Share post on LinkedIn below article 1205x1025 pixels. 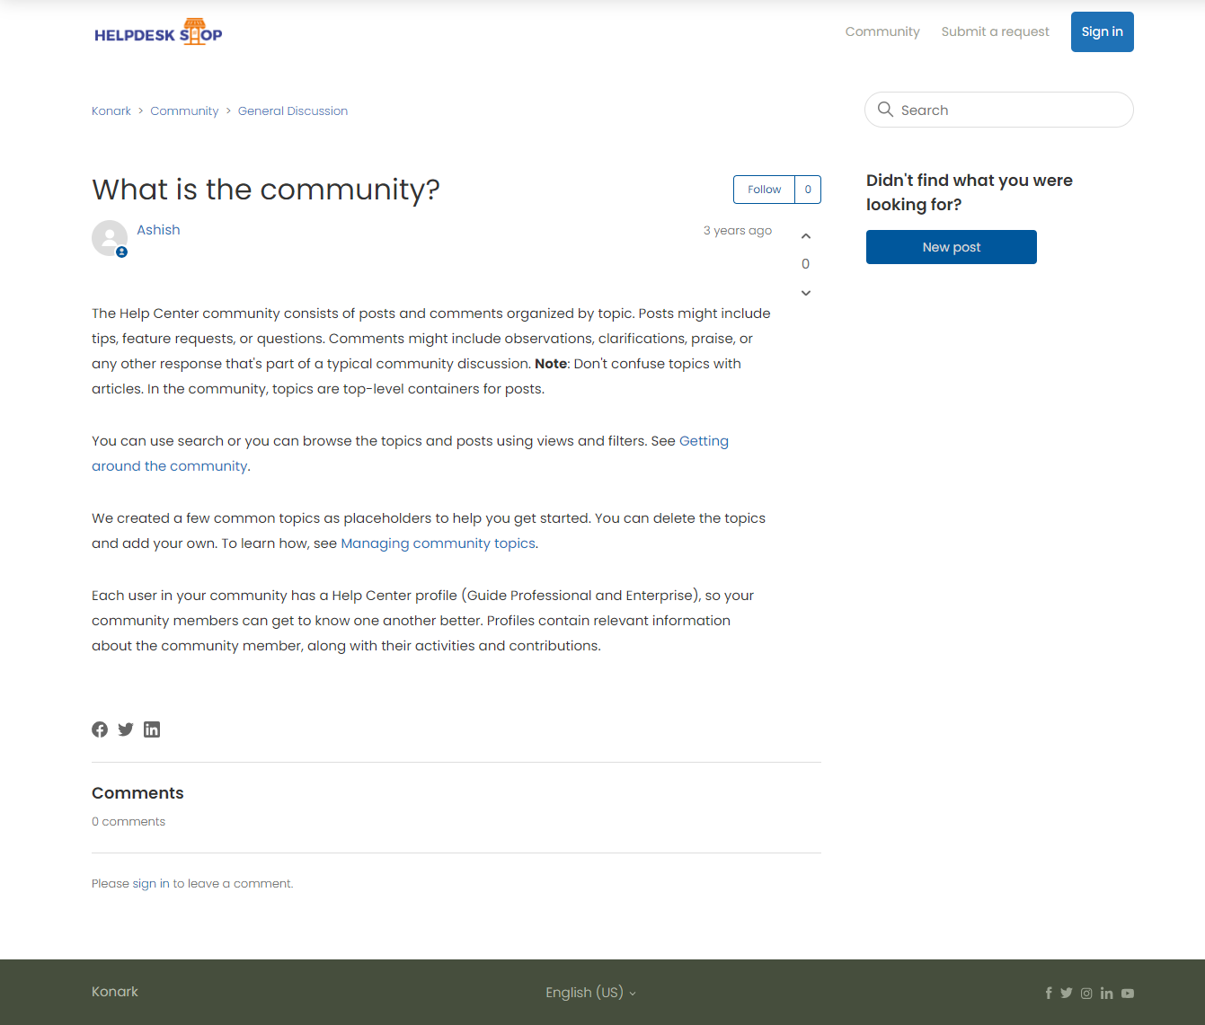point(152,729)
